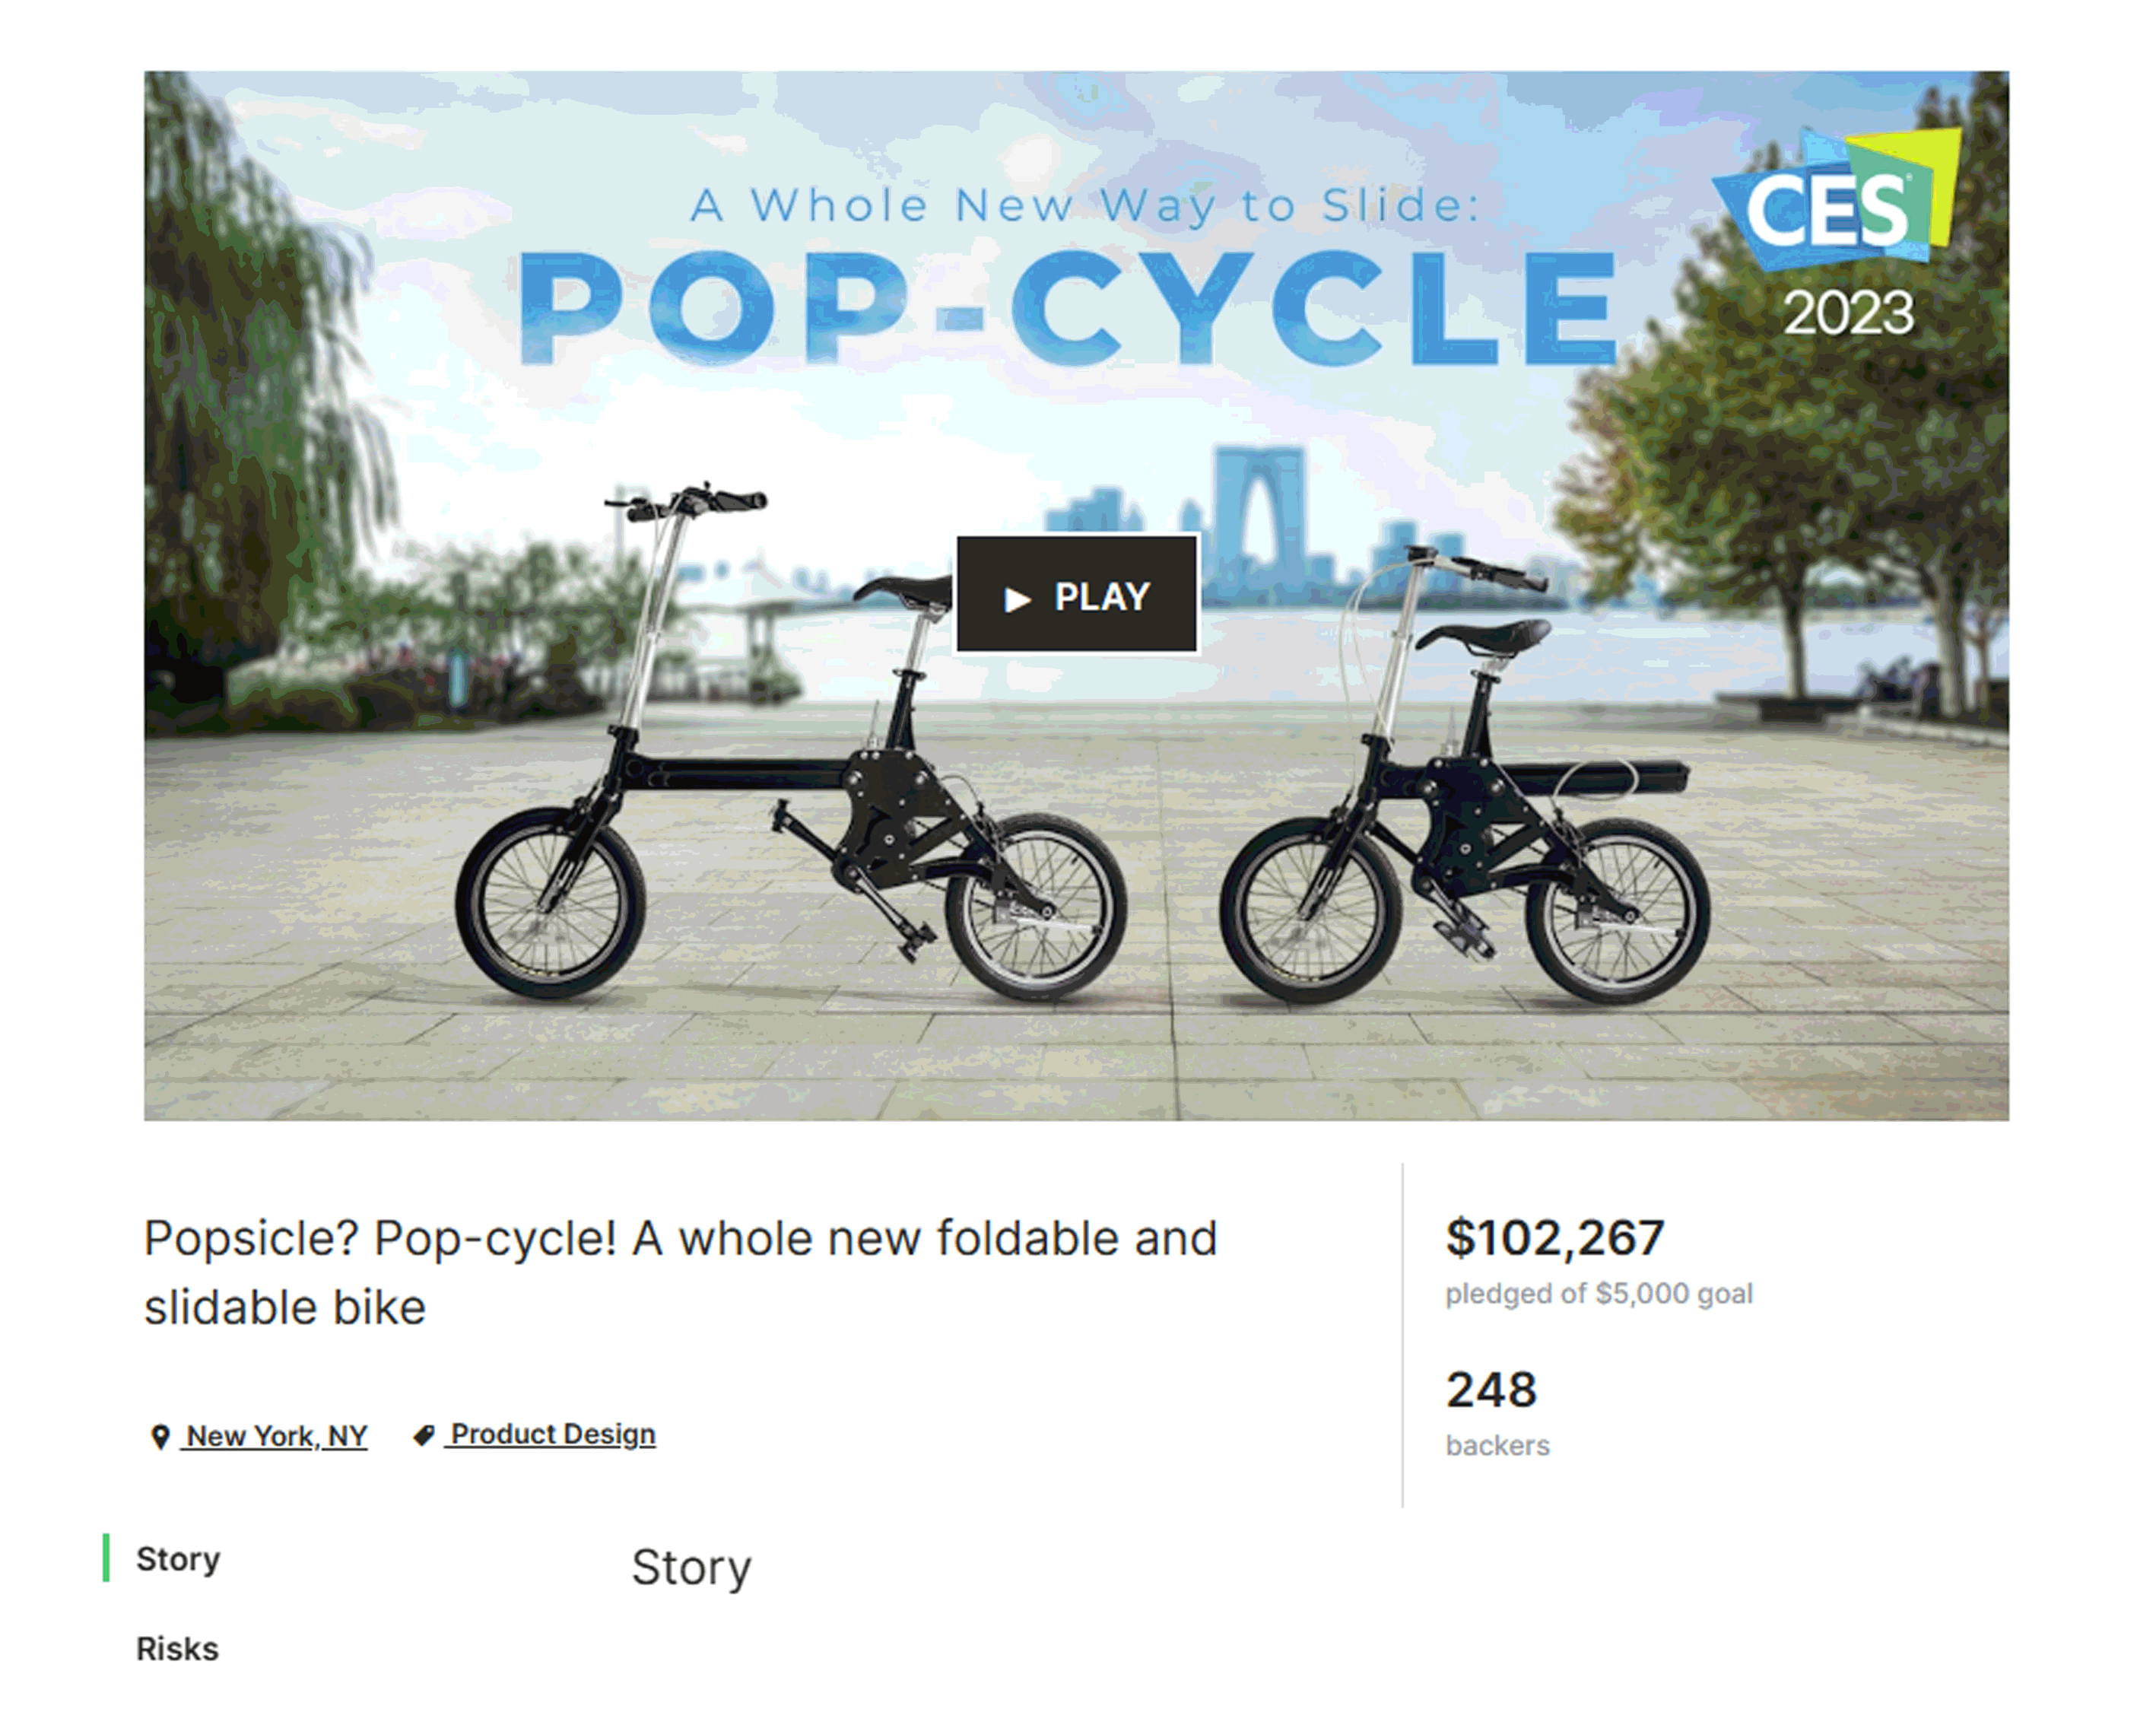Viewport: 2156px width, 1725px height.
Task: Click the location pin icon
Action: click(x=159, y=1437)
